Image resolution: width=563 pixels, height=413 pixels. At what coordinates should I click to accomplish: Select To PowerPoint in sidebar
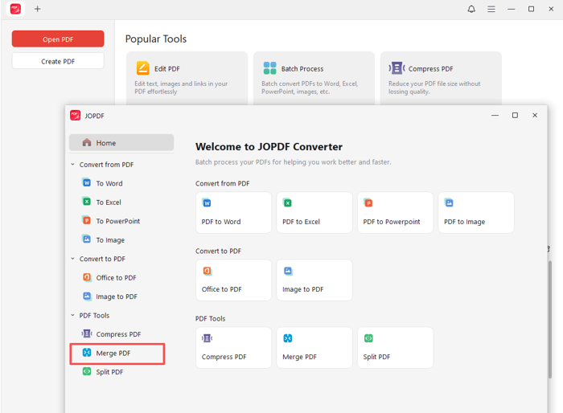click(117, 221)
